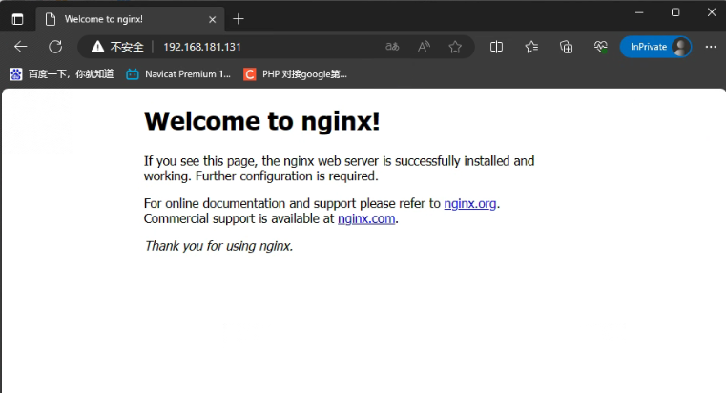Go back to previous page

click(21, 47)
